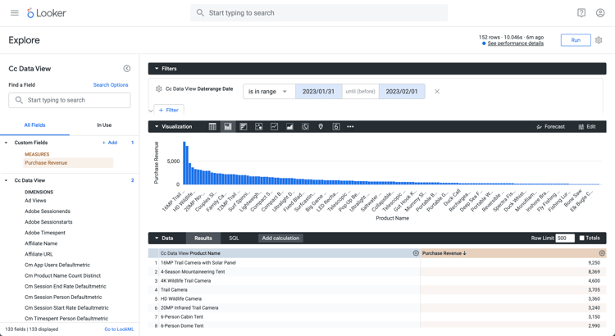Collapse the Data section

point(157,238)
